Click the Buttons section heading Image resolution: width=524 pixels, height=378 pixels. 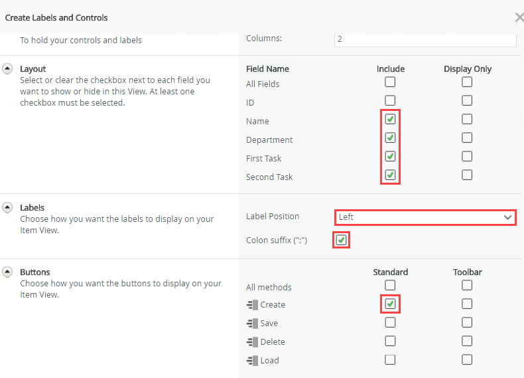pos(35,272)
